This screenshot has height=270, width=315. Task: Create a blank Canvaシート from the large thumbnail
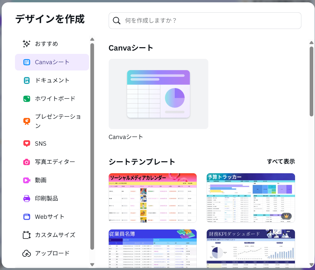(x=158, y=94)
